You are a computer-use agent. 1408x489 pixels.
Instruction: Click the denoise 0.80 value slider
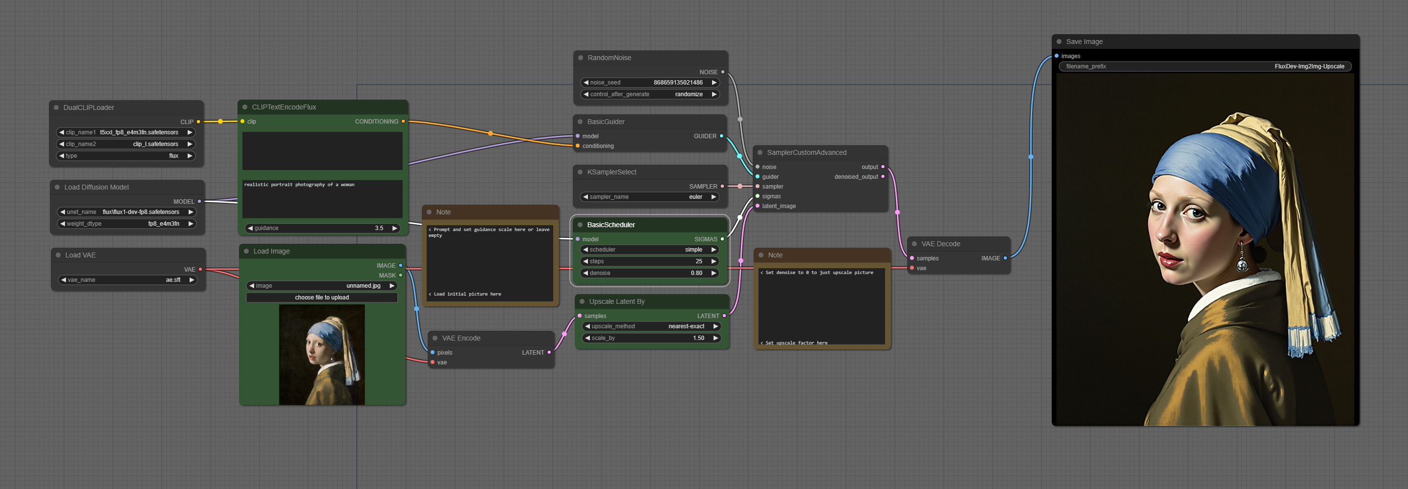[650, 273]
